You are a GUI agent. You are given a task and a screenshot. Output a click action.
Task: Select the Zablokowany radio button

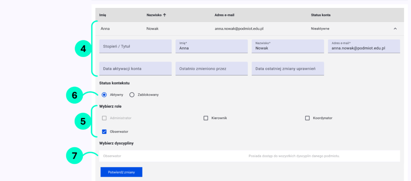tap(132, 95)
